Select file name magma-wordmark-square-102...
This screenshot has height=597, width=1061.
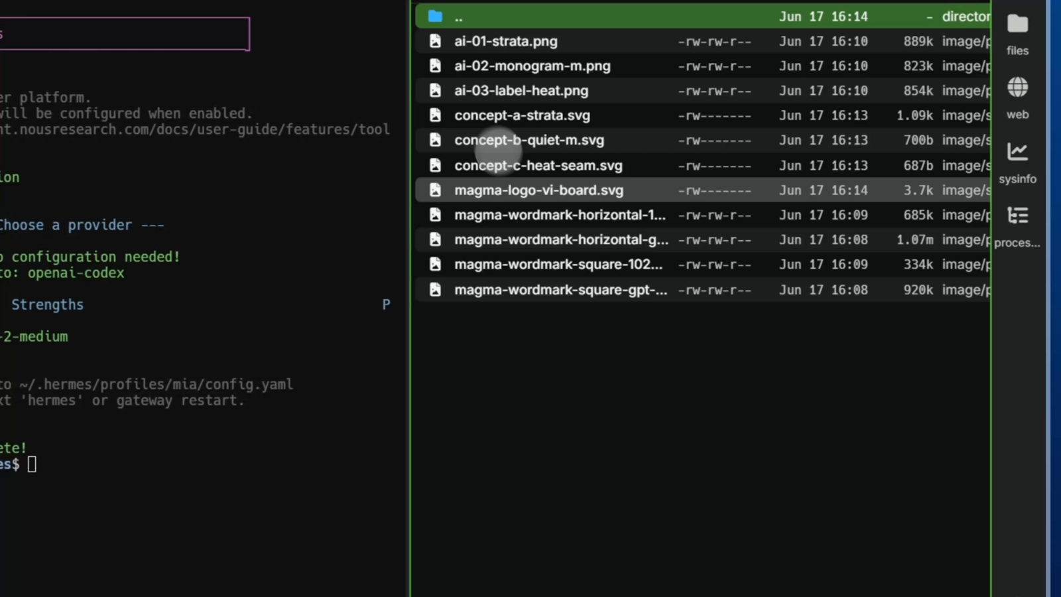558,264
